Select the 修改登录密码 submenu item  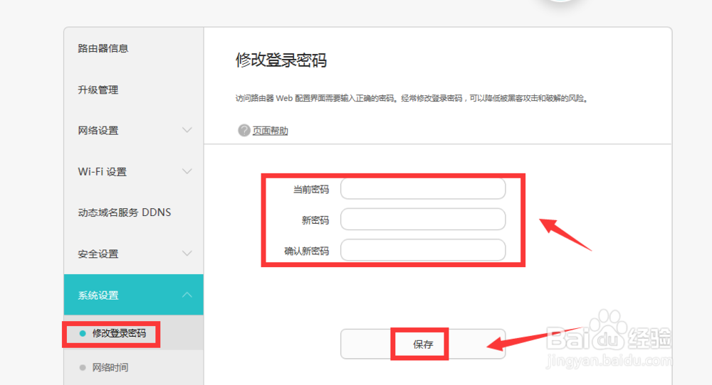(119, 332)
